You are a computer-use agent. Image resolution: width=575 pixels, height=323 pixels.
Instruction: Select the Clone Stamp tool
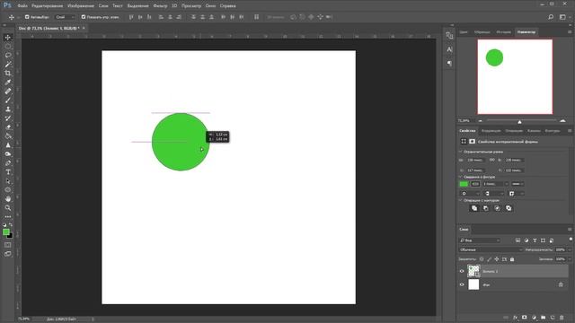[8, 109]
